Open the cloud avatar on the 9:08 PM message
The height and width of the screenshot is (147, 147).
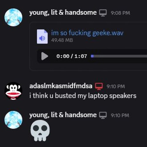13,17
